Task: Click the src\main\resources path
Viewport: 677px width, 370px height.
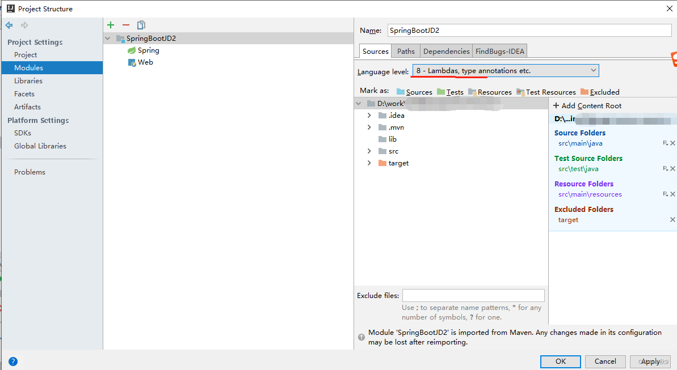Action: point(590,194)
